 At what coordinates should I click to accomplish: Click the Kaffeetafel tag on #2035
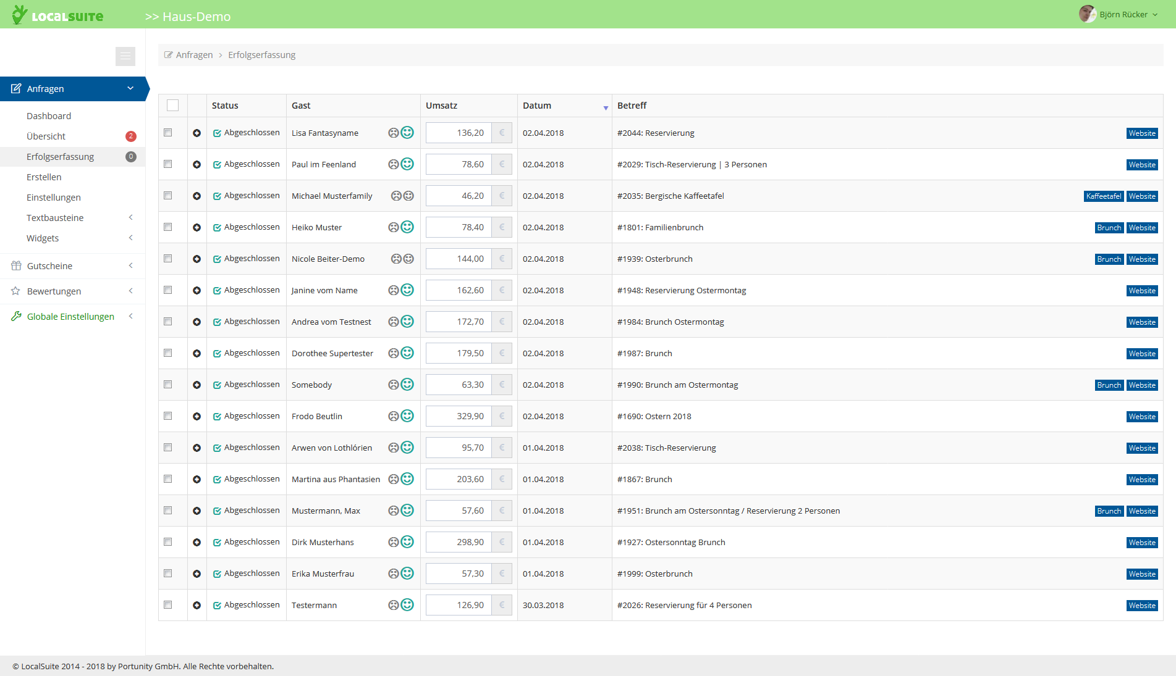pos(1104,196)
